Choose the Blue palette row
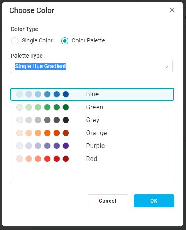 coord(92,94)
